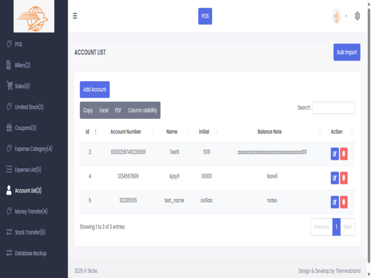This screenshot has width=371, height=278.
Task: Click the Expense List icon in sidebar
Action: (9, 169)
